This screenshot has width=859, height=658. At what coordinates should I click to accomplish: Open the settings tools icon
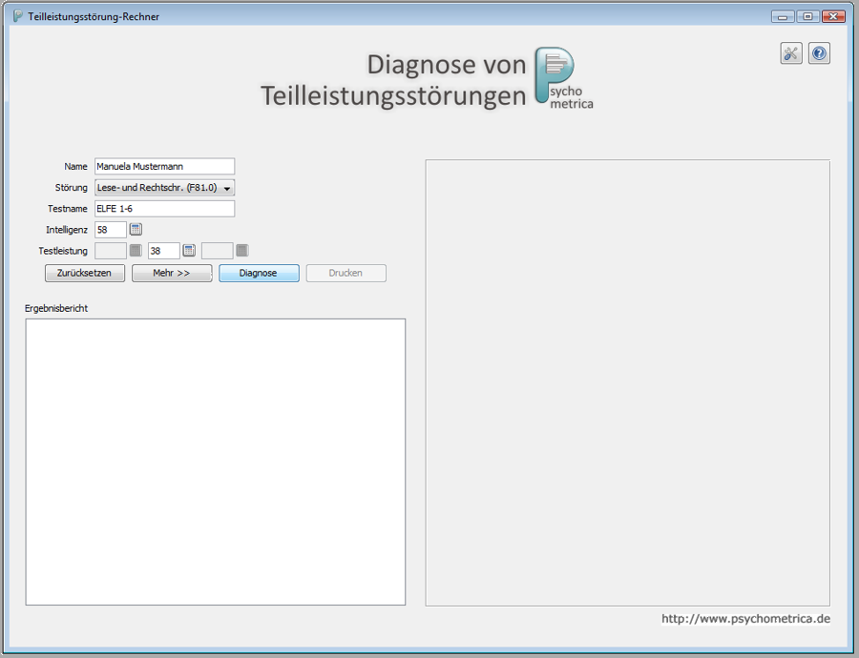(790, 53)
